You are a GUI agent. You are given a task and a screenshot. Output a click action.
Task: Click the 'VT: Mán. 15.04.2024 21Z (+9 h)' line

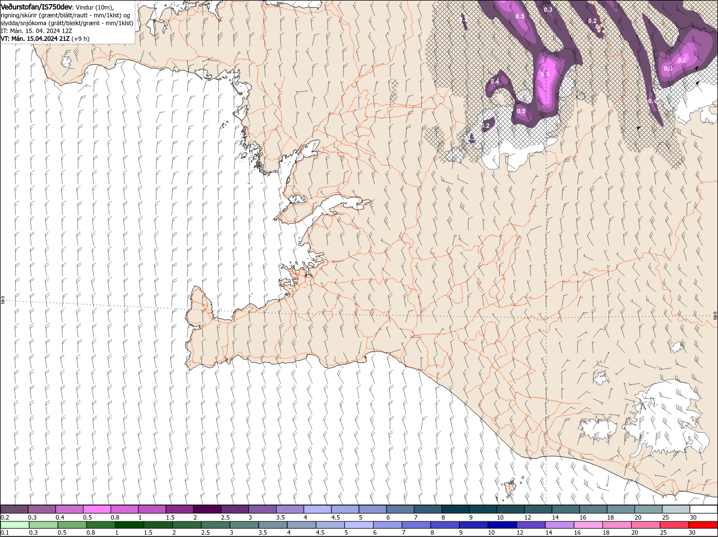click(x=45, y=39)
